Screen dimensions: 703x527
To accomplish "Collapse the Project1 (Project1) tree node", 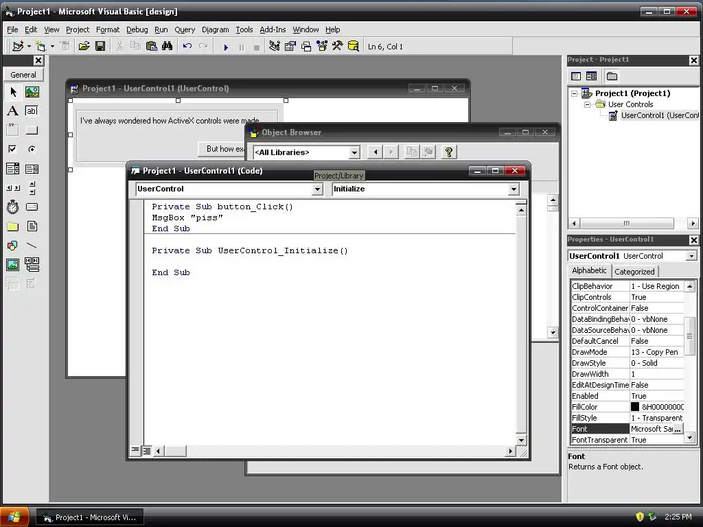I will [575, 93].
